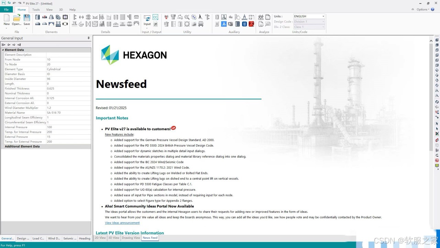Viewport: 440px width, 248px height.
Task: Edit the Inside Diameter value 96
Action: click(68, 79)
